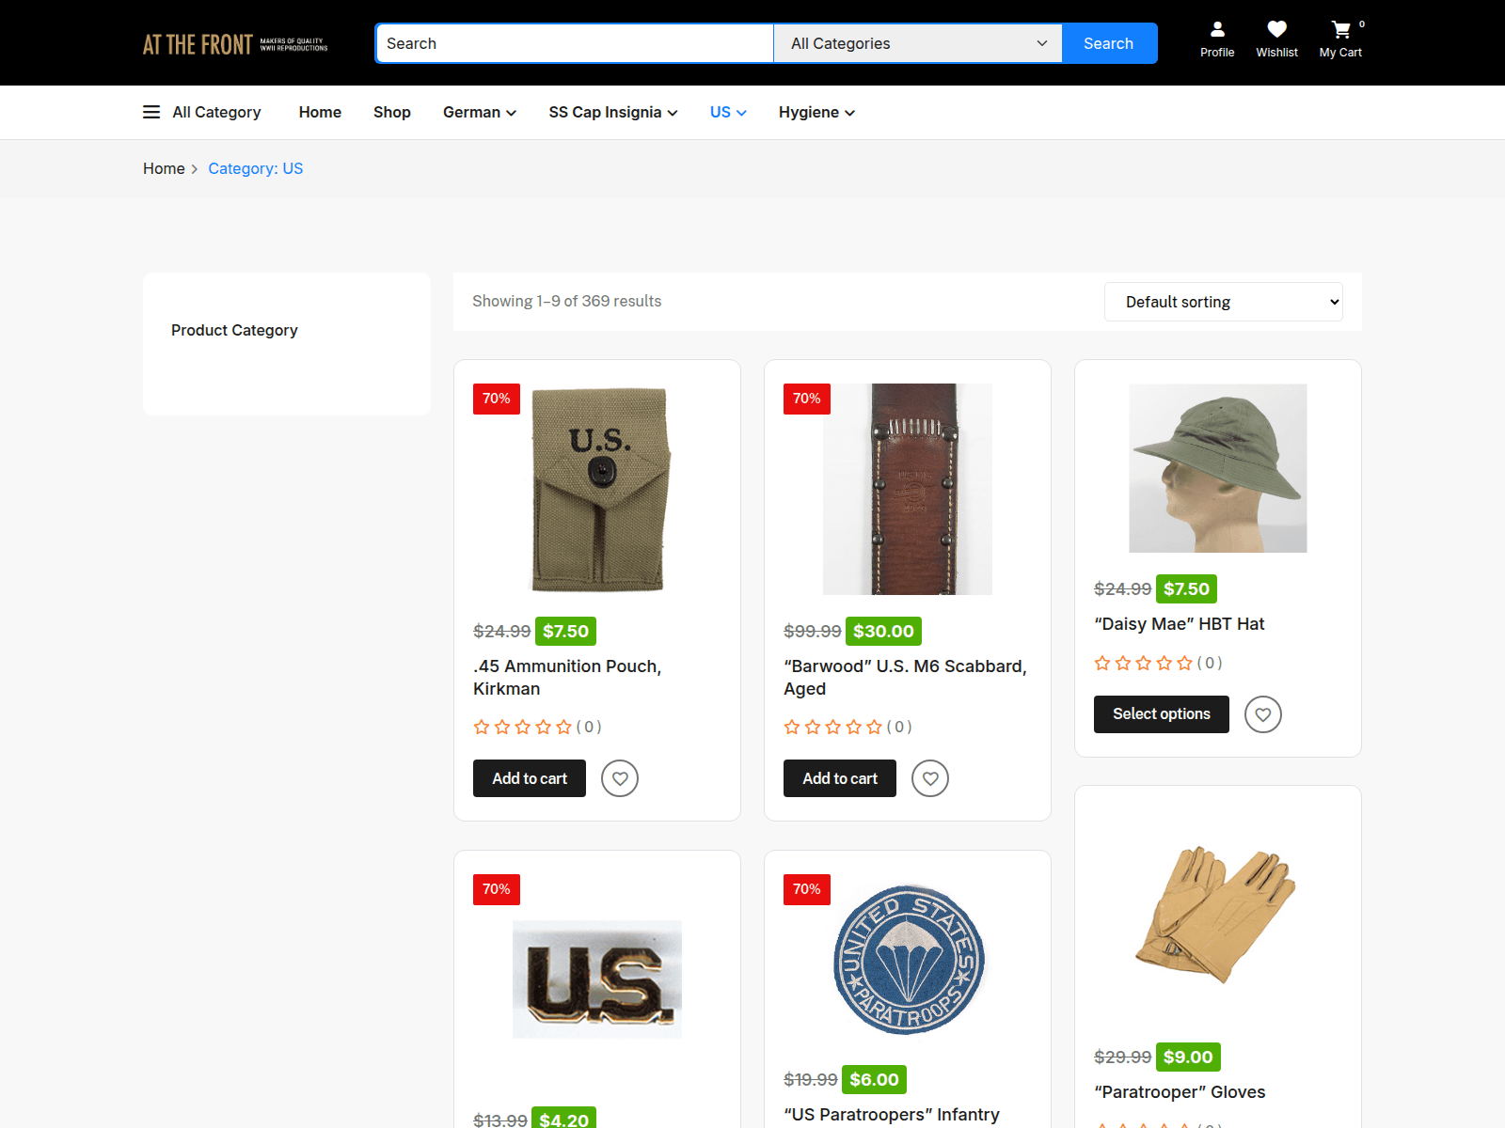The height and width of the screenshot is (1128, 1505).
Task: Add Daisy Mae HBT Hat to wishlist
Action: [1263, 714]
